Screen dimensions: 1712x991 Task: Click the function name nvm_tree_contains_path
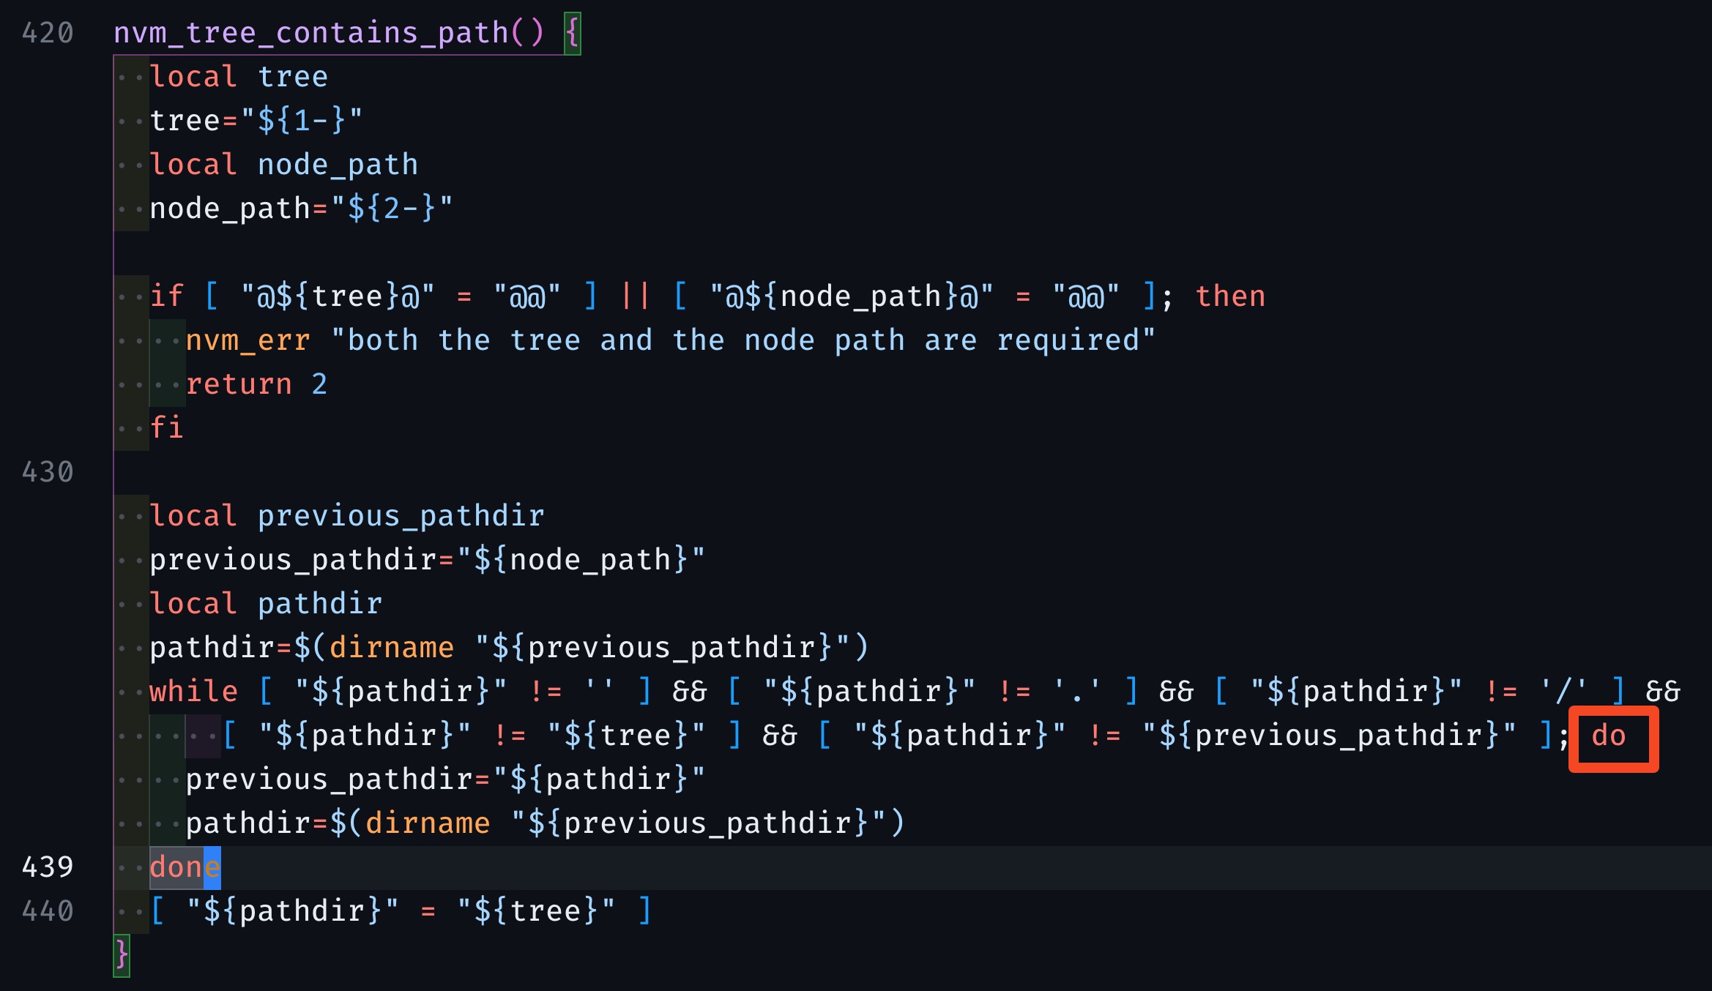[x=311, y=33]
